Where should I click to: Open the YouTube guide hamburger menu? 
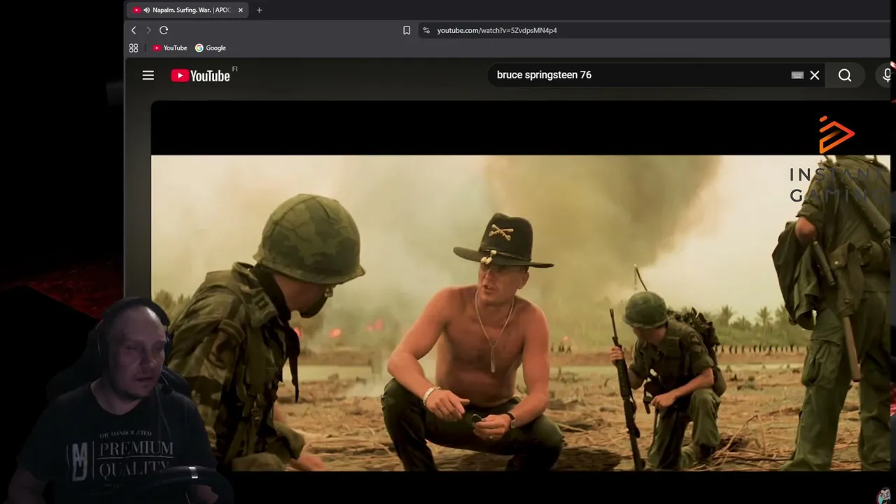tap(148, 75)
